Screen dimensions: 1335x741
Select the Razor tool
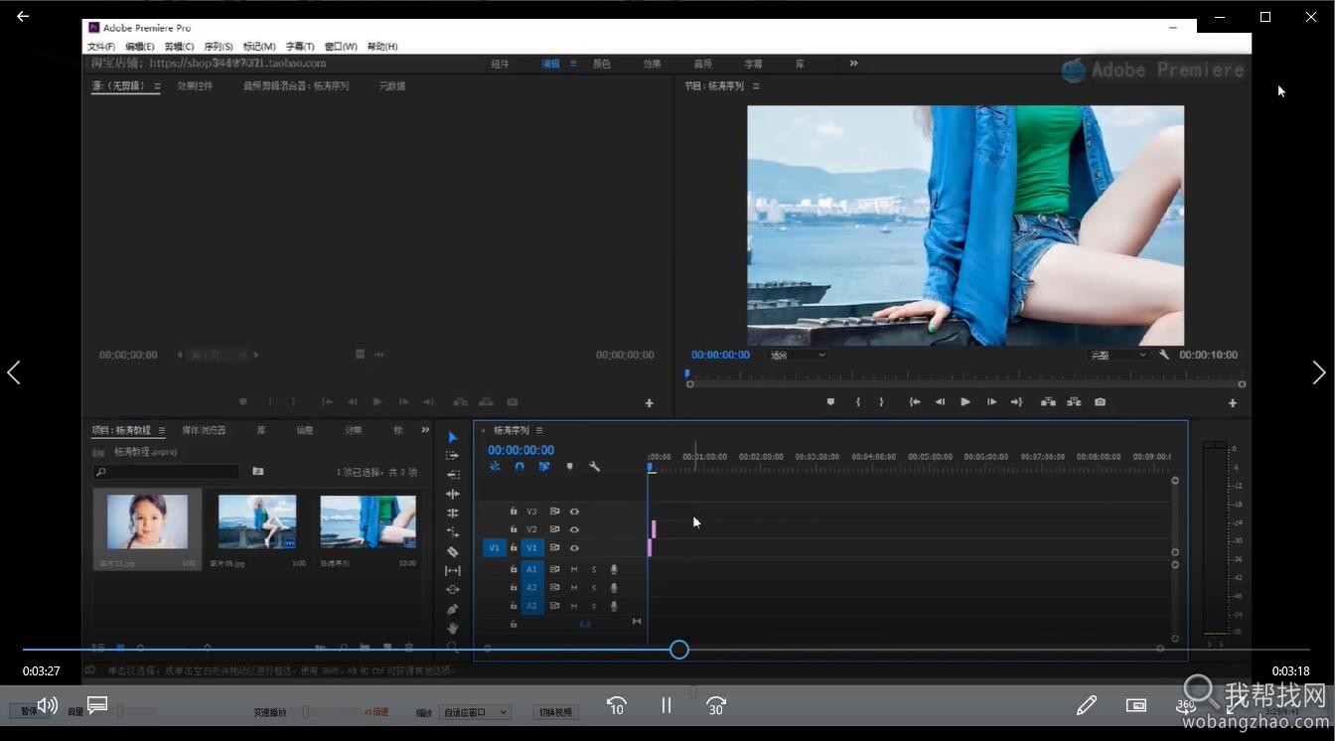[x=453, y=551]
